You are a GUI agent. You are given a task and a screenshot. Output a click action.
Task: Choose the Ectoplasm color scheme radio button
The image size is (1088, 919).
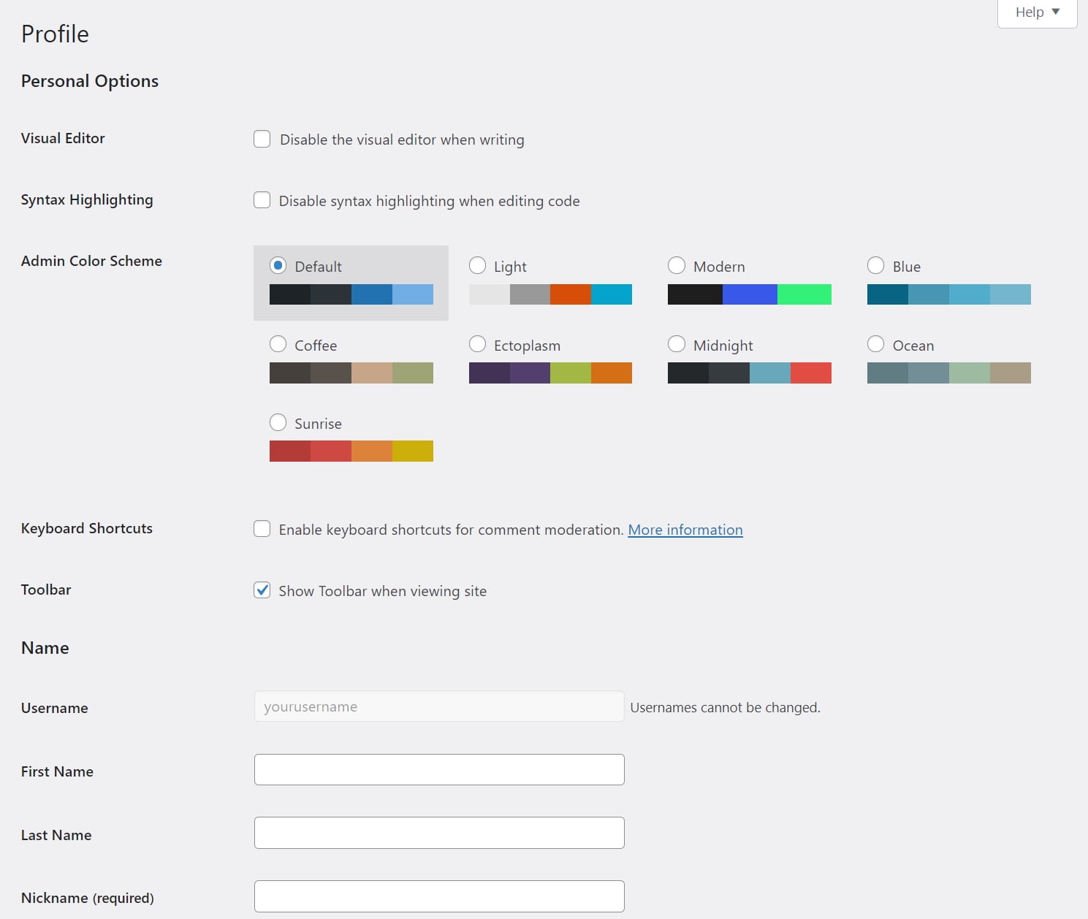pos(477,344)
